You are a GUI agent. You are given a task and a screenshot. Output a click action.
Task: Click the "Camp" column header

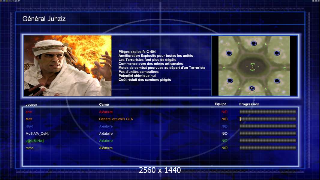click(x=104, y=104)
